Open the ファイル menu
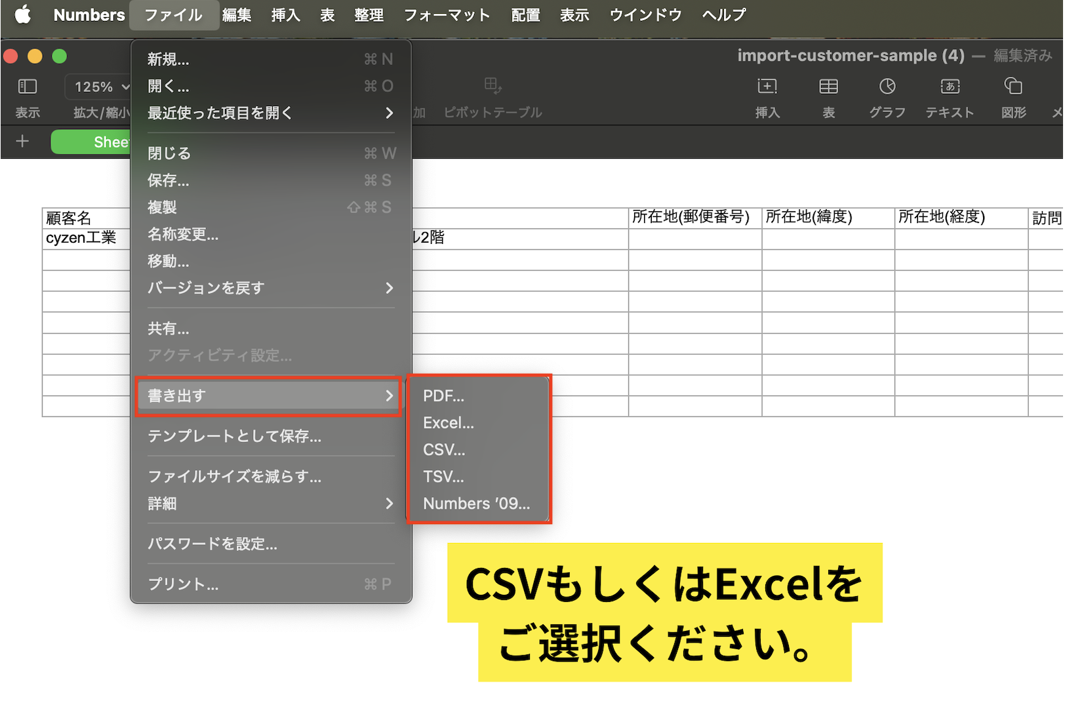Image resolution: width=1065 pixels, height=703 pixels. point(174,14)
